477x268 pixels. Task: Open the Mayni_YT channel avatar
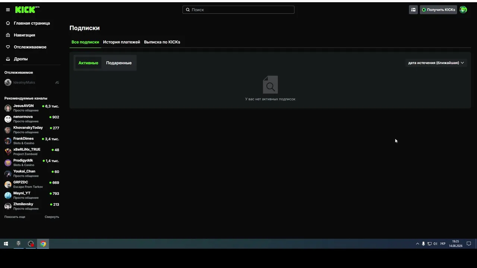pos(8,195)
